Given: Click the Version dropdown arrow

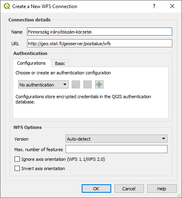Looking at the screenshot, I should pos(163,139).
